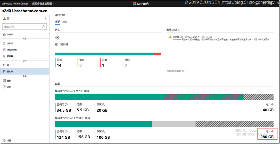Click the 设置 label in sidebar
Screen dimensions: 280x144
[9, 141]
